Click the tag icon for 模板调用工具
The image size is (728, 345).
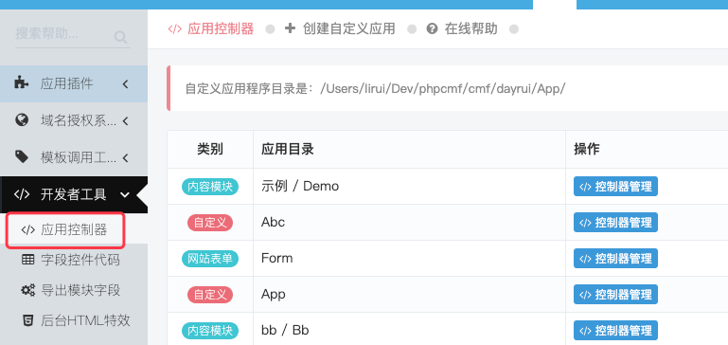click(x=22, y=157)
